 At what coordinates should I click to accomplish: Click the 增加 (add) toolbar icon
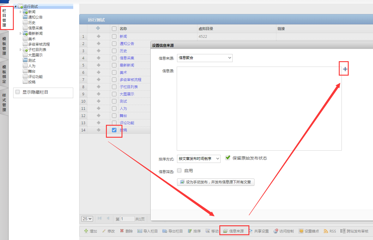tap(86, 231)
